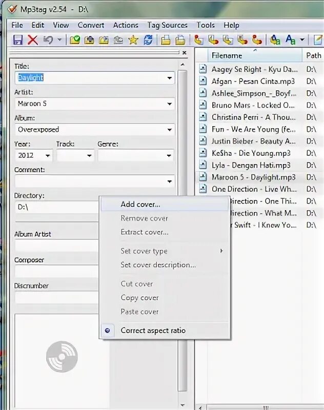The image size is (324, 410).
Task: Open the File menu
Action: pos(17,25)
